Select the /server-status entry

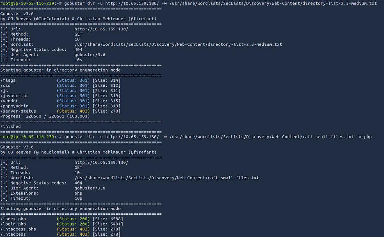pos(18,111)
